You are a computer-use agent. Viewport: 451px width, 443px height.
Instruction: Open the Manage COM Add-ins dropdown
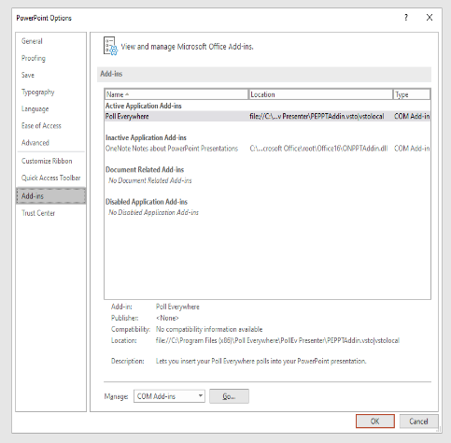(x=169, y=396)
